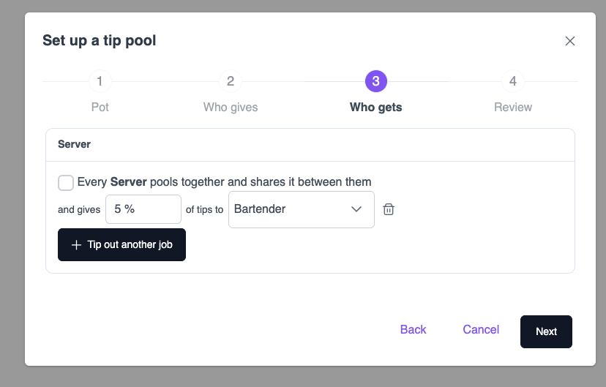Cancel the tip pool setup
The height and width of the screenshot is (387, 606).
(481, 329)
